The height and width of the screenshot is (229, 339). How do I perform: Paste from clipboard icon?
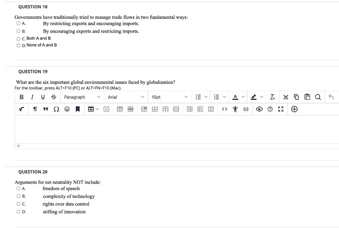tap(307, 97)
